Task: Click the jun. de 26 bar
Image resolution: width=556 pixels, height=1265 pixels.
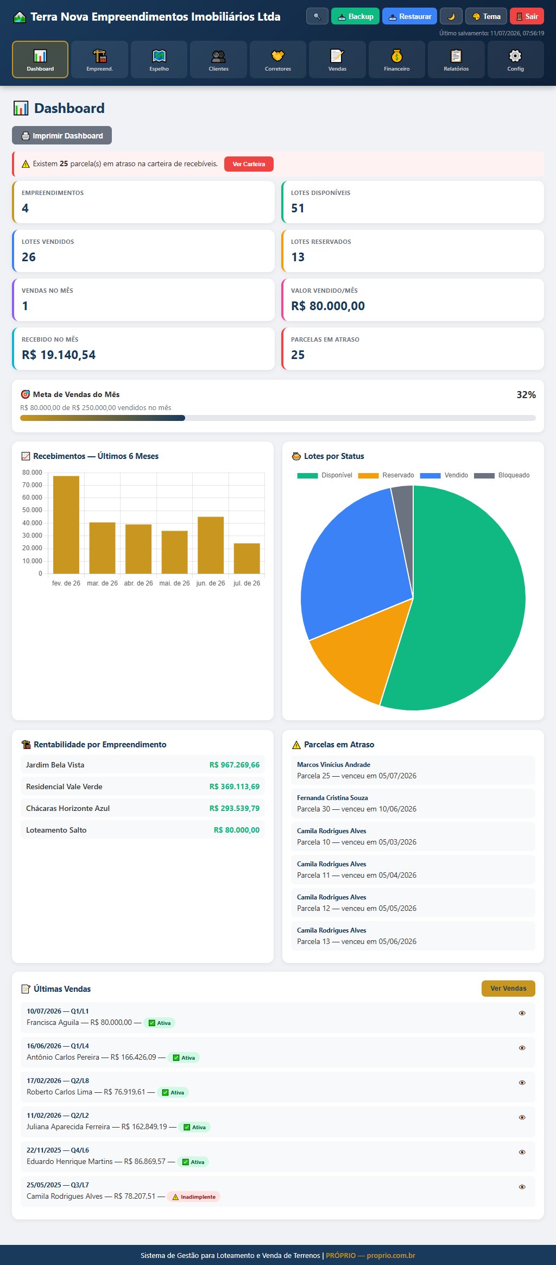Action: pyautogui.click(x=211, y=545)
